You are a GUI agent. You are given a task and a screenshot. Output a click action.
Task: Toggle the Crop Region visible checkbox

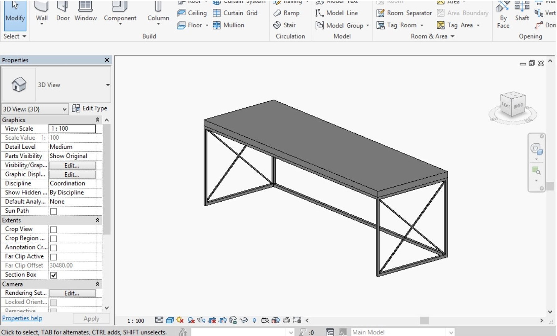53,239
